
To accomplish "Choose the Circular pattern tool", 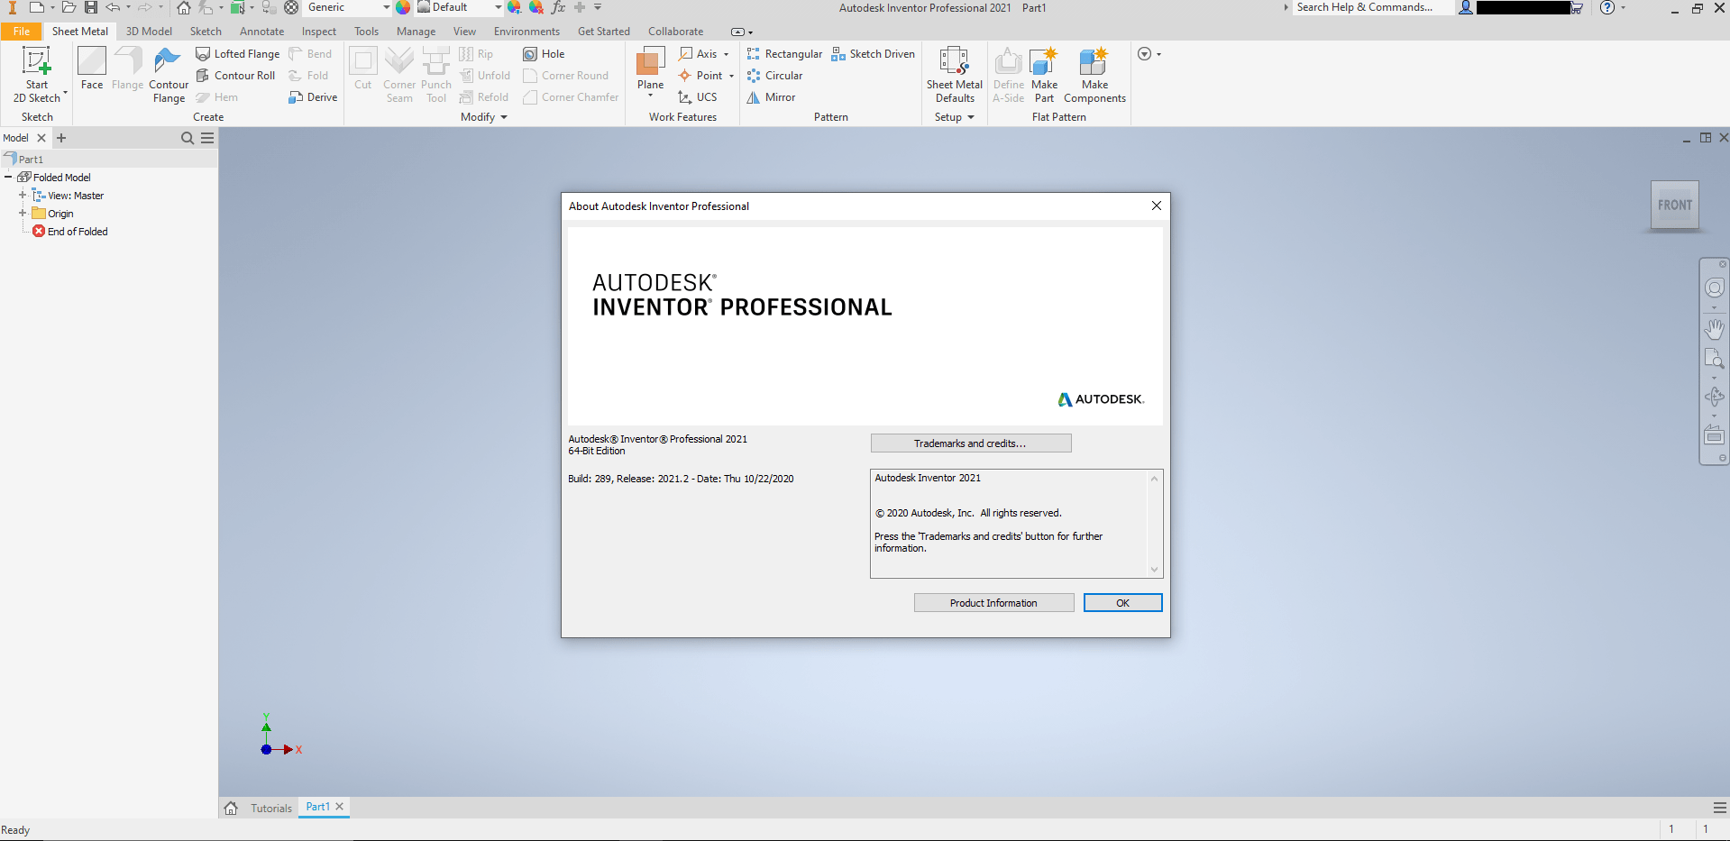I will coord(774,76).
